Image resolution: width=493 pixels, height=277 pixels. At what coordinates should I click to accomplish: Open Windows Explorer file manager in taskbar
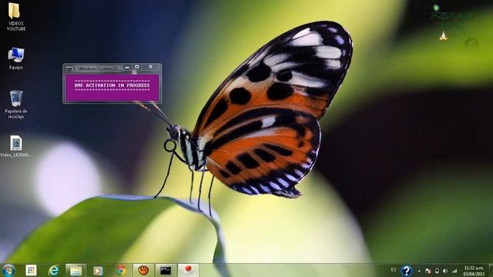[75, 270]
